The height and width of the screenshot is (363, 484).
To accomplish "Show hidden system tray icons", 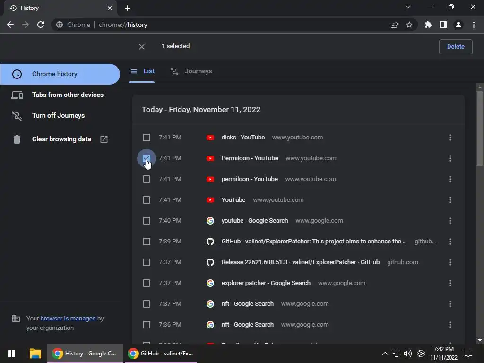I will (x=385, y=354).
